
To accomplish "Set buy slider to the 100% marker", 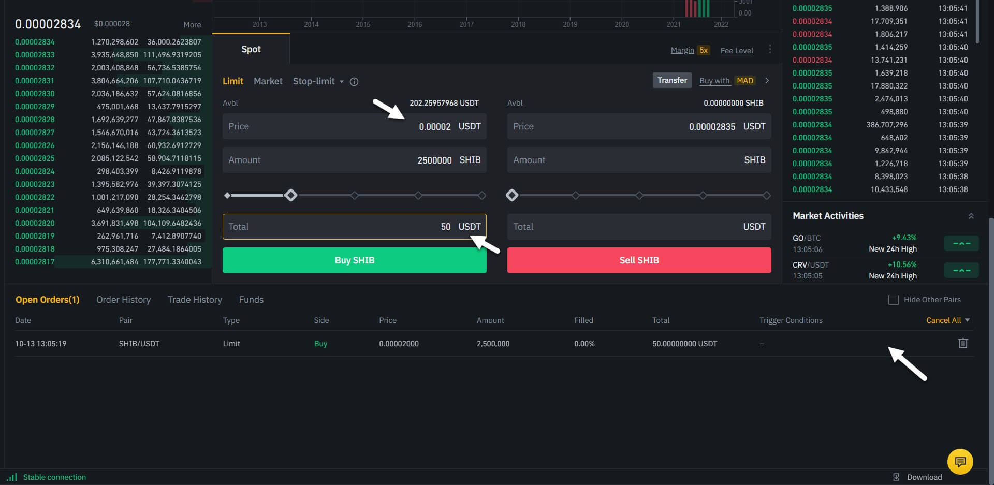I will (x=482, y=195).
